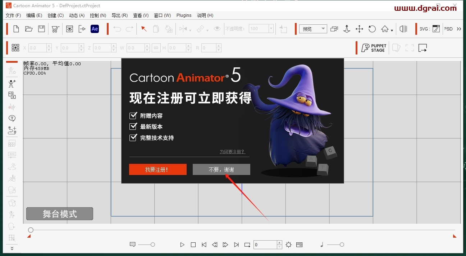This screenshot has height=256, width=466.
Task: Uncheck the 最新版本 checkbox
Action: (133, 126)
